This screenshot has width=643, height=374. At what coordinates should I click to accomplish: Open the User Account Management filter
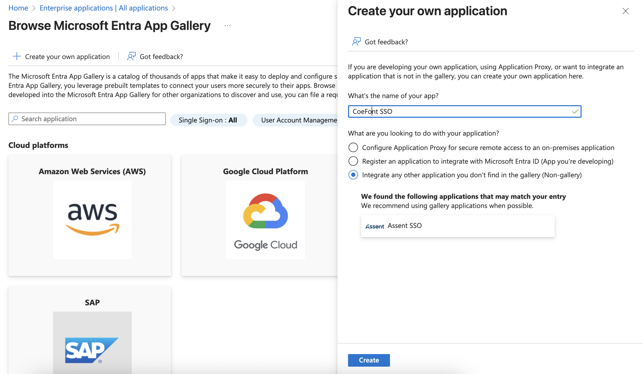point(296,120)
